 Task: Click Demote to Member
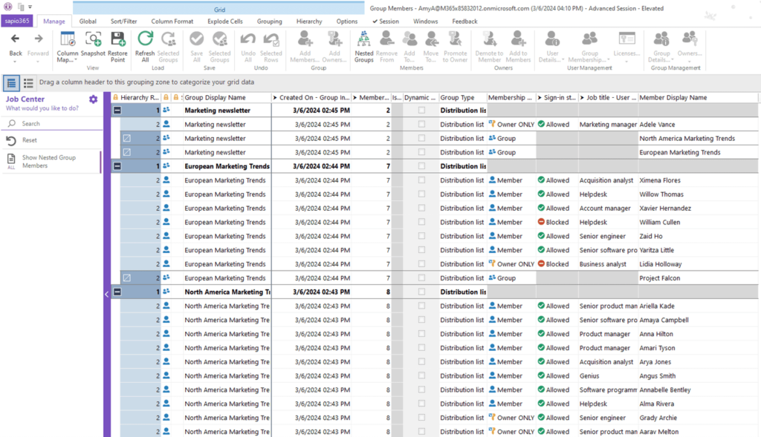tap(489, 47)
